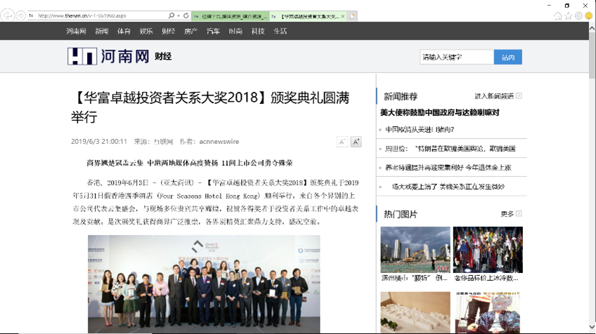The image size is (596, 334).
Task: Increase article font size with A+ icon
Action: click(356, 142)
